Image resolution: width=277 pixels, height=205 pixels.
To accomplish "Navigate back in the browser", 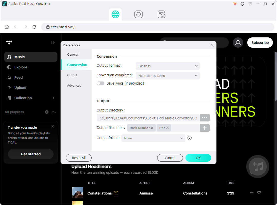I will (16, 27).
